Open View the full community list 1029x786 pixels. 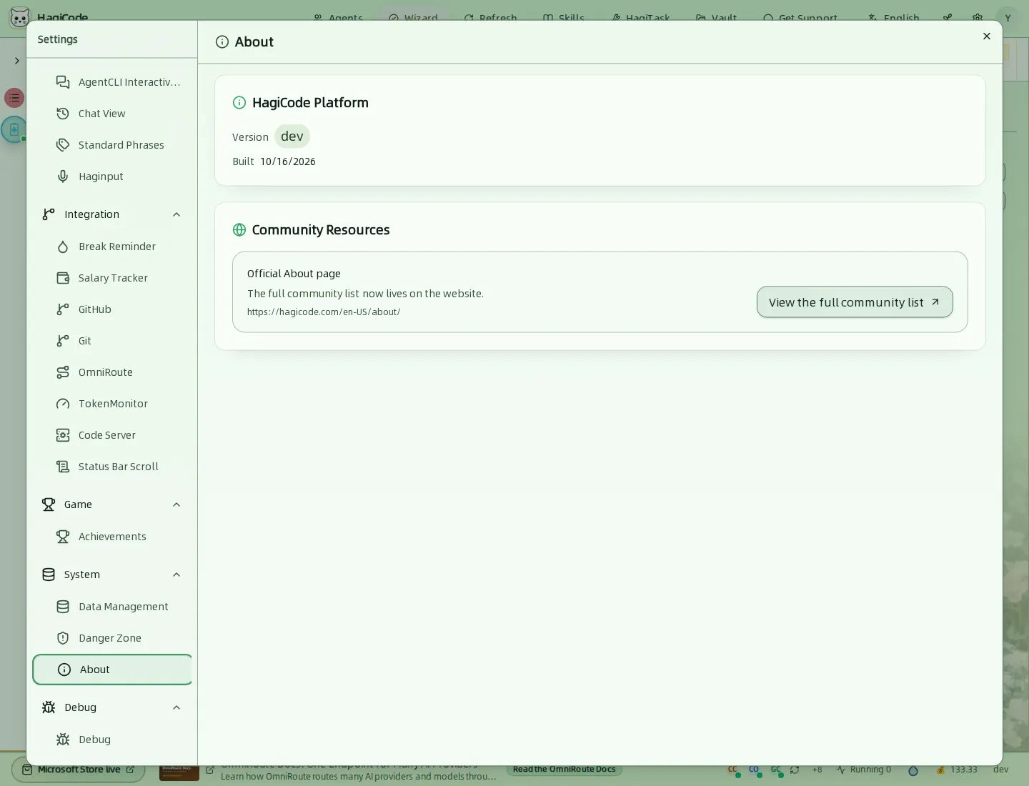(x=855, y=302)
